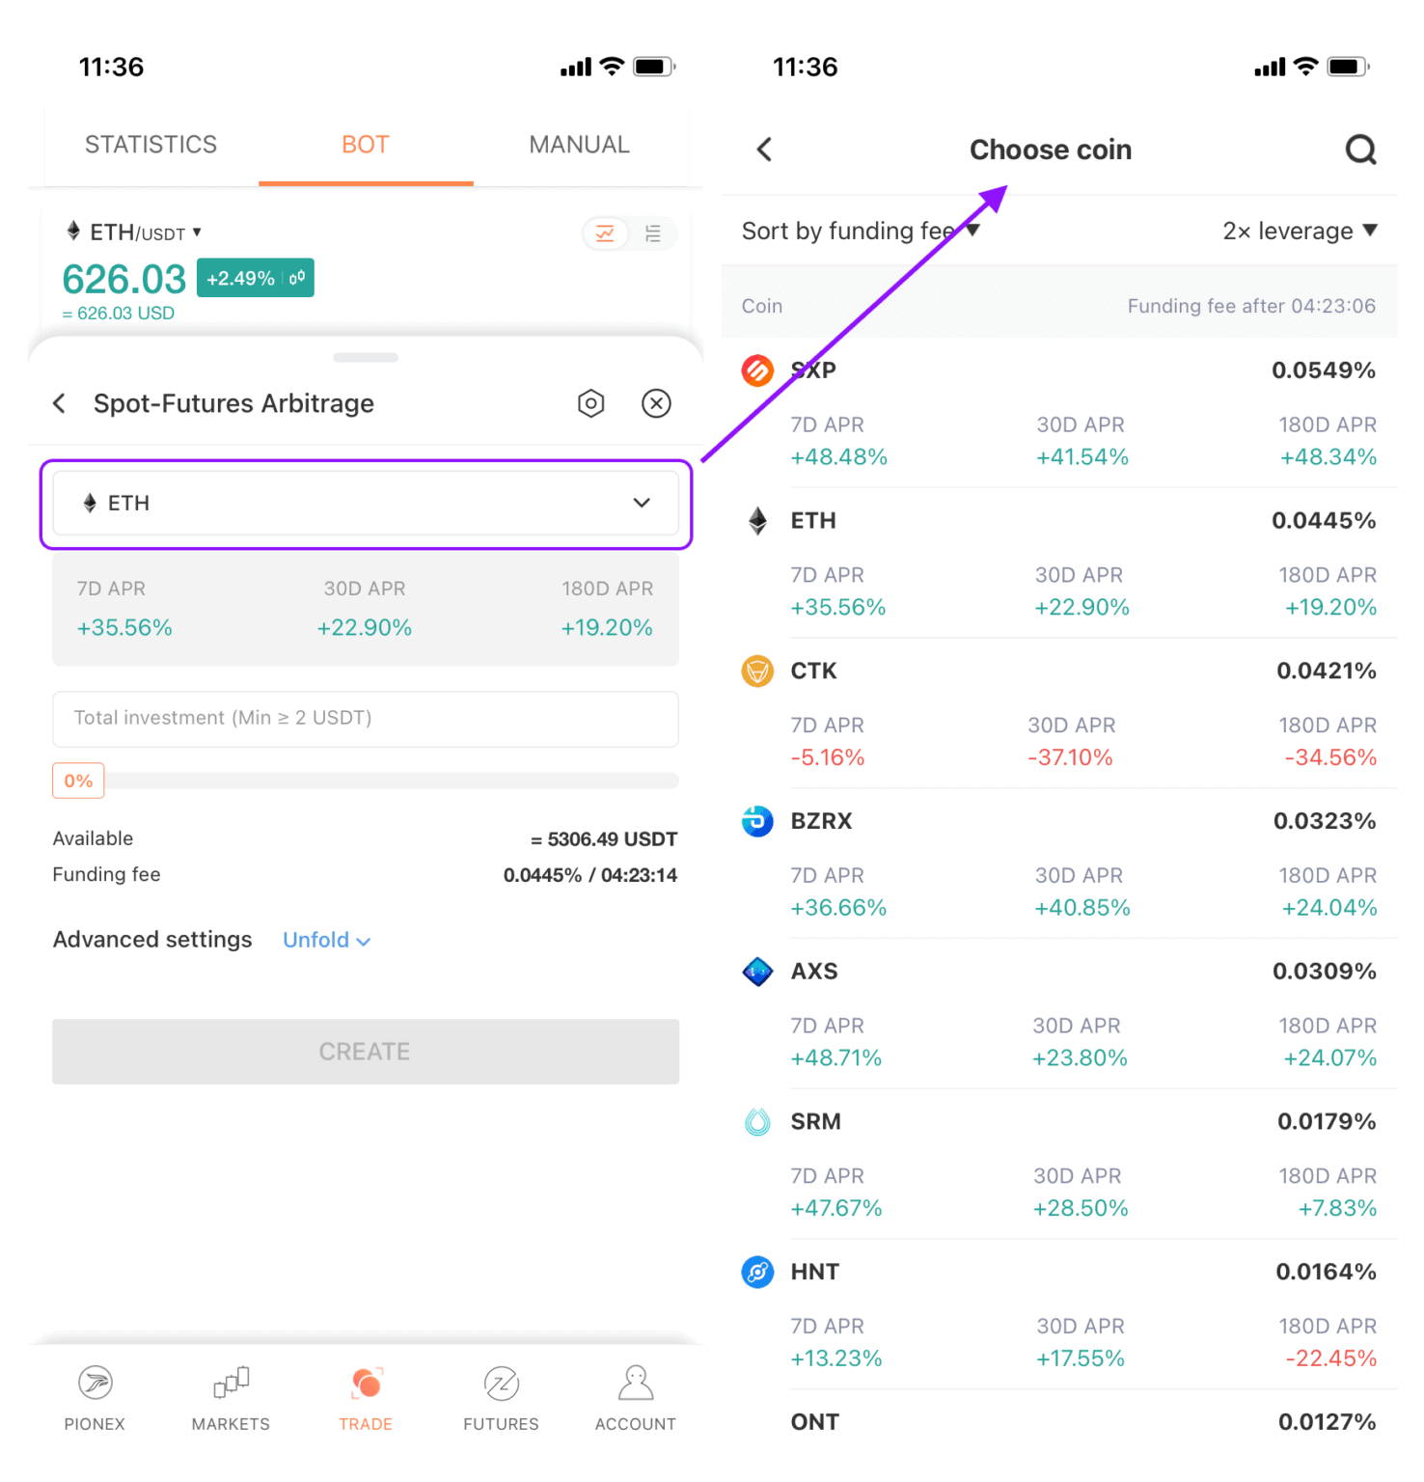Screen dimensions: 1424x1482
Task: Click SRM 30D APR +28.50%
Action: pyautogui.click(x=1080, y=1208)
